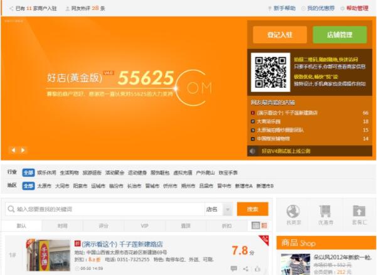Click the red 折 discount badge
Image resolution: width=377 pixels, height=275 pixels.
(x=77, y=244)
